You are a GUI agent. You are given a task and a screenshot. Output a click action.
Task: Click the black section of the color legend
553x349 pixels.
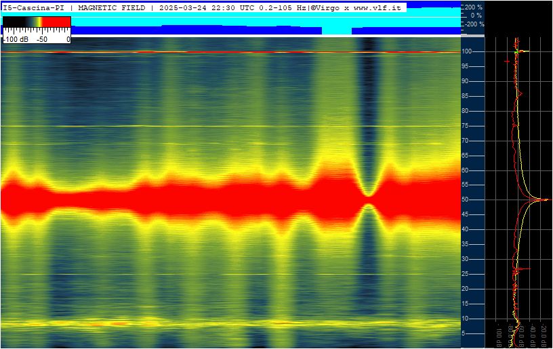[14, 22]
